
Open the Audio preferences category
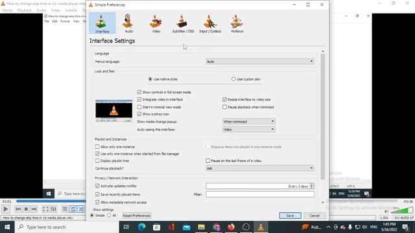coord(128,23)
